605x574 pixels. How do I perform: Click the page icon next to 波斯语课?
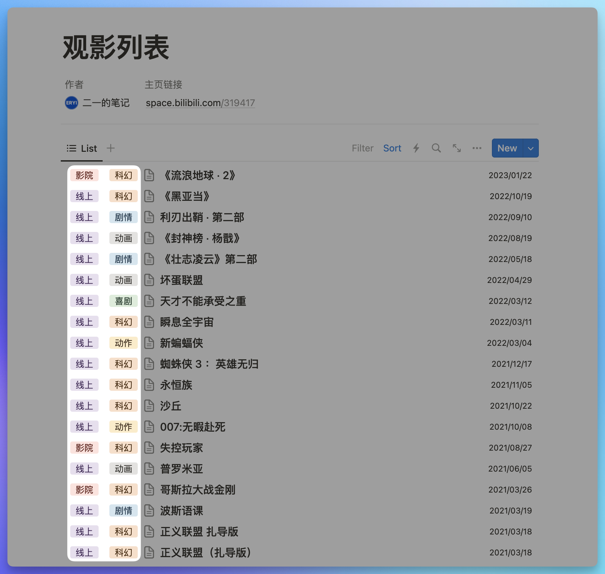149,510
